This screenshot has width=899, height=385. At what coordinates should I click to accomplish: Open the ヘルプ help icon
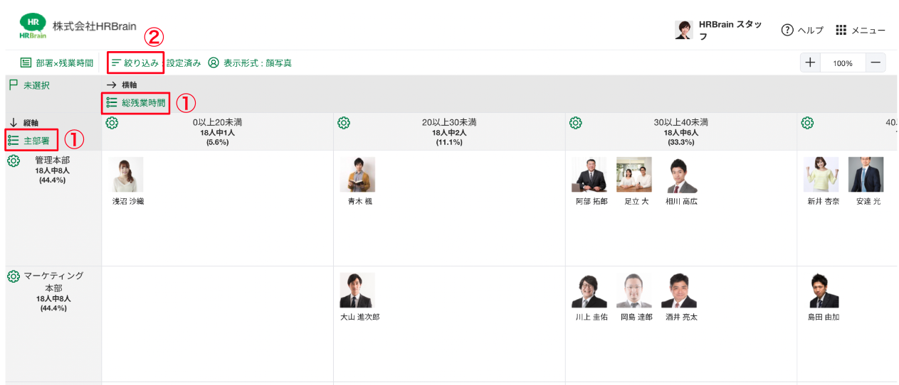787,30
